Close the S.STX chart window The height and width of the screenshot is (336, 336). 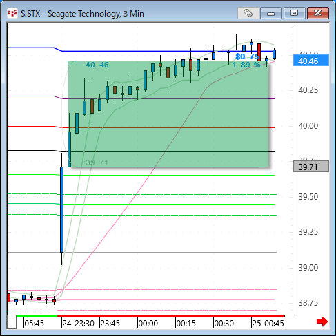pyautogui.click(x=318, y=13)
